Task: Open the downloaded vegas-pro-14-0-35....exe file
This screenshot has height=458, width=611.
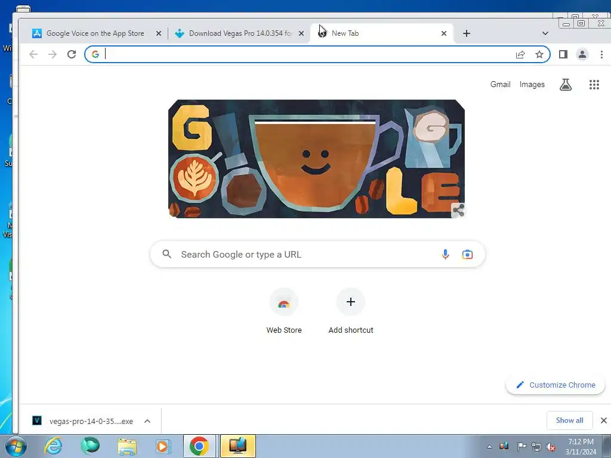Action: 83,421
